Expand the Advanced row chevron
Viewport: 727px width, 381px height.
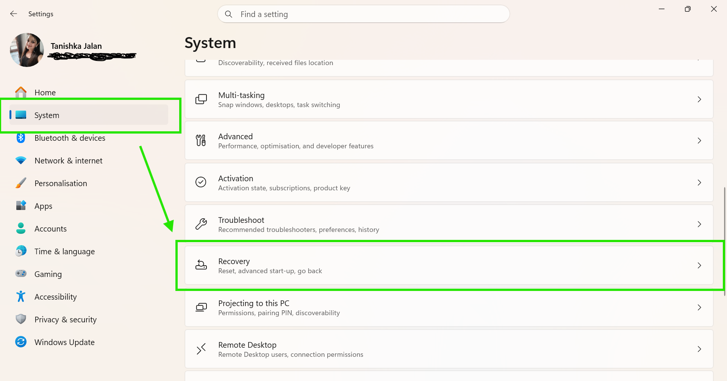(x=699, y=140)
